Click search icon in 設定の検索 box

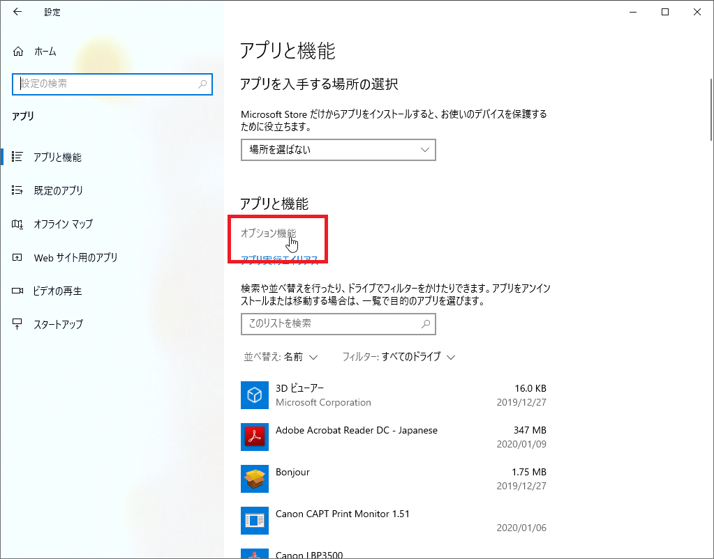point(202,84)
